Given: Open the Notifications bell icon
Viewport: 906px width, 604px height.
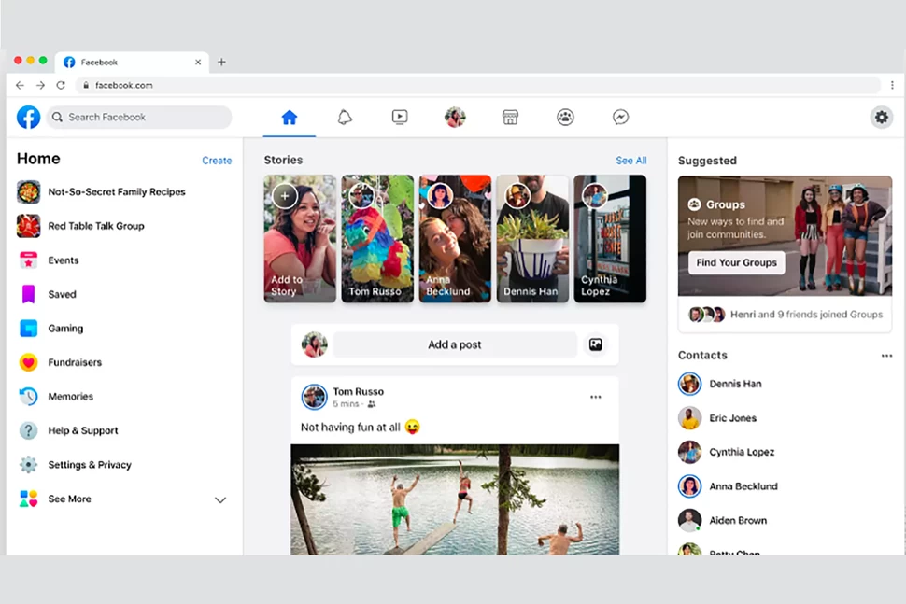Looking at the screenshot, I should [345, 118].
